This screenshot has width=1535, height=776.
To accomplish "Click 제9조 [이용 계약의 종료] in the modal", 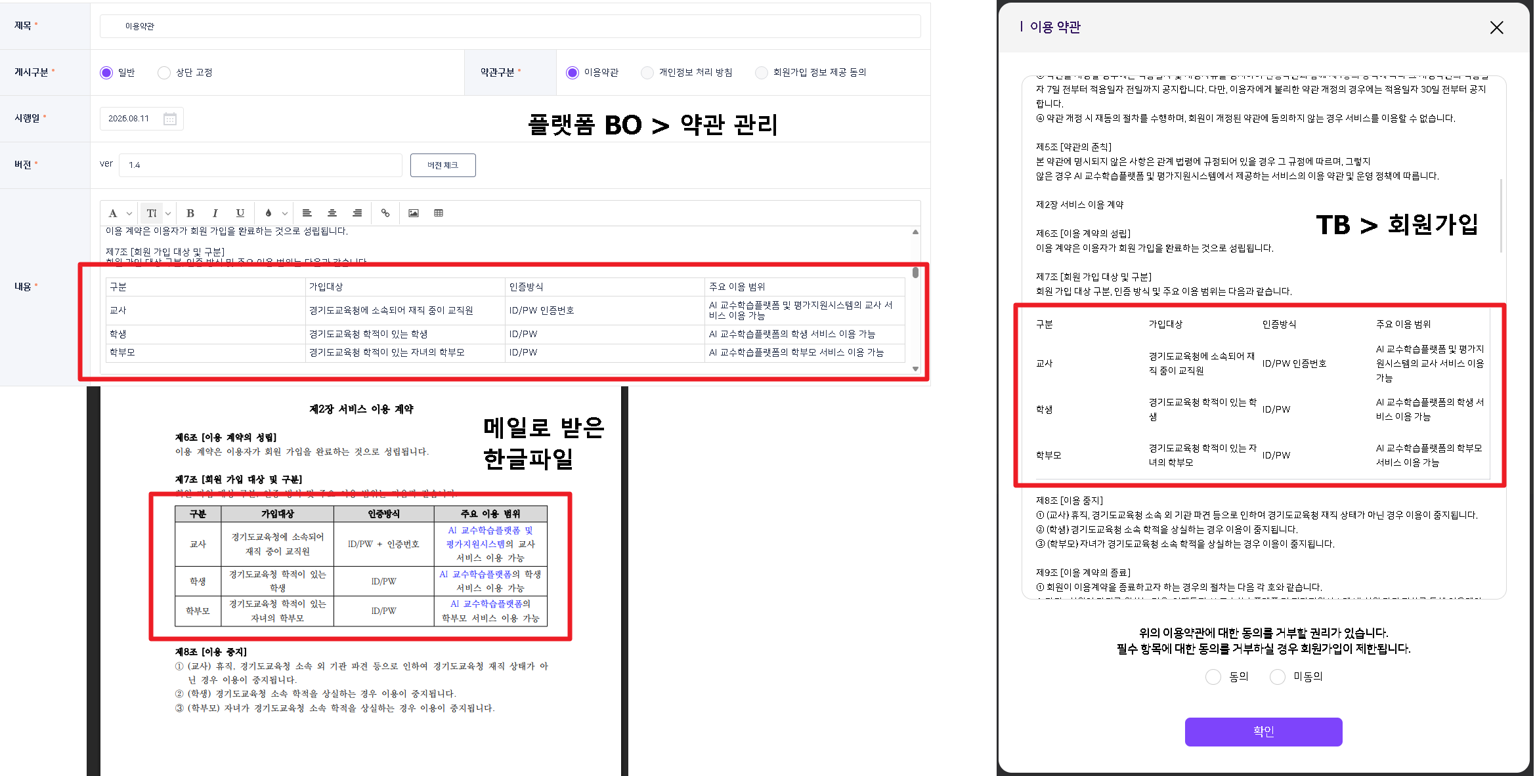I will point(1083,573).
